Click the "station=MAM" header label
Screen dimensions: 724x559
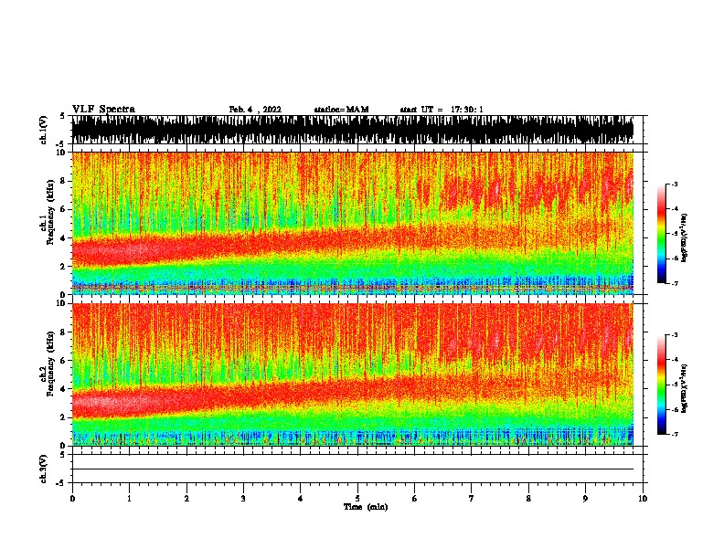(x=341, y=110)
